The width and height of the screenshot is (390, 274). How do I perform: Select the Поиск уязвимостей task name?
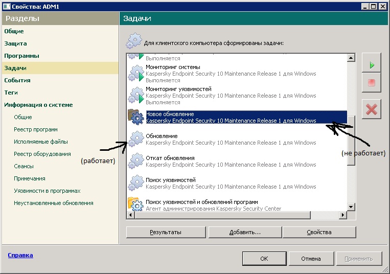[x=171, y=180]
